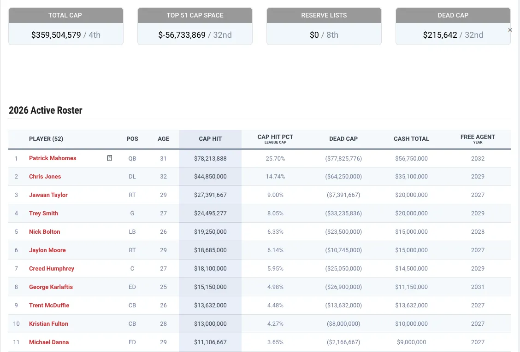520x352 pixels.
Task: Select Jawaan Taylor's name
Action: [x=48, y=195]
